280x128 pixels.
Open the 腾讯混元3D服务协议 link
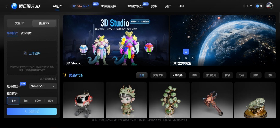coord(150,120)
